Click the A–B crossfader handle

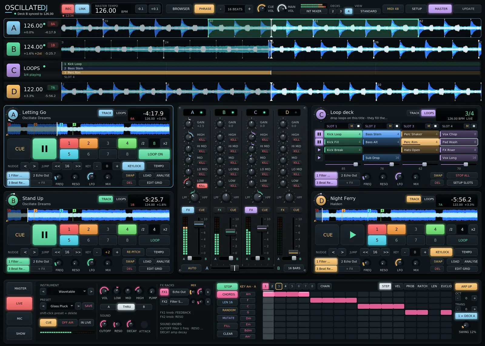pos(234,268)
